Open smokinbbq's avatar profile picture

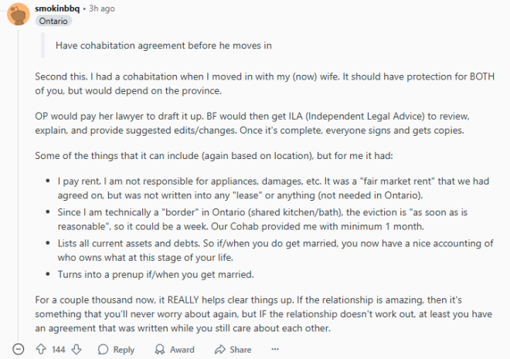pyautogui.click(x=19, y=14)
